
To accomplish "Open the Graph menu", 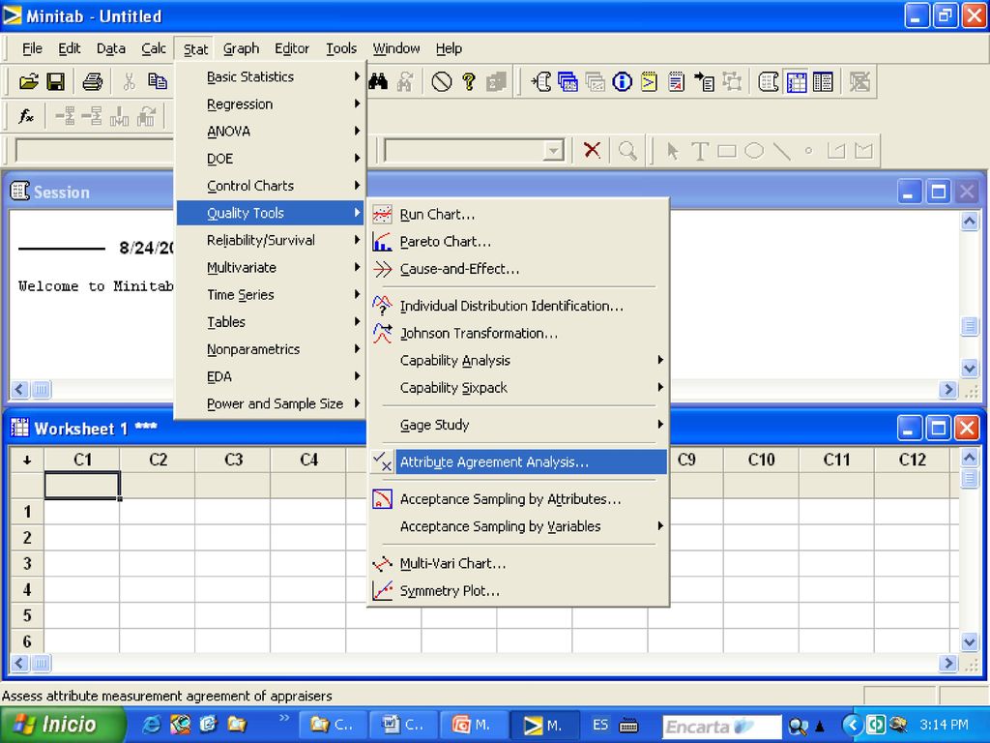I will [x=241, y=48].
